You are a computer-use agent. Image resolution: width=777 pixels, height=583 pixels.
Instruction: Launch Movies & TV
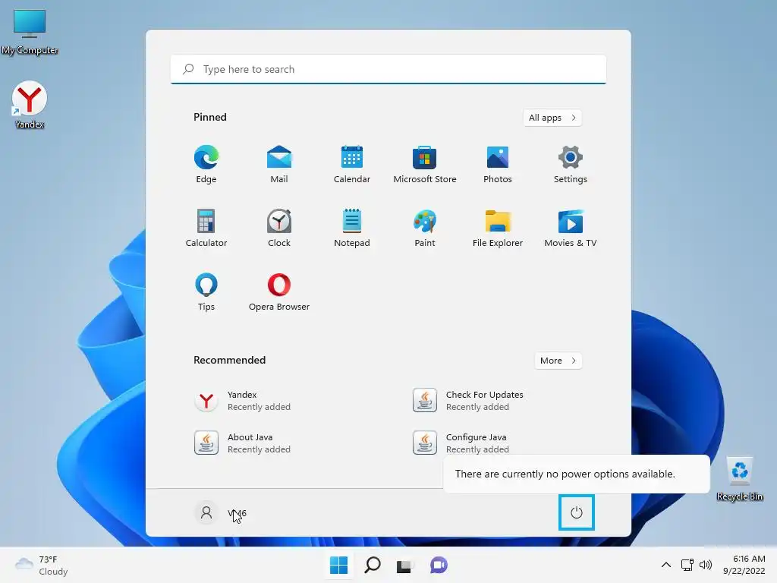[571, 228]
